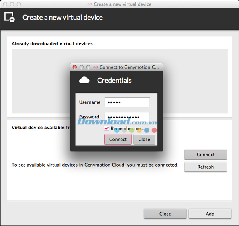Toggle the Remember me checkbox

click(107, 129)
